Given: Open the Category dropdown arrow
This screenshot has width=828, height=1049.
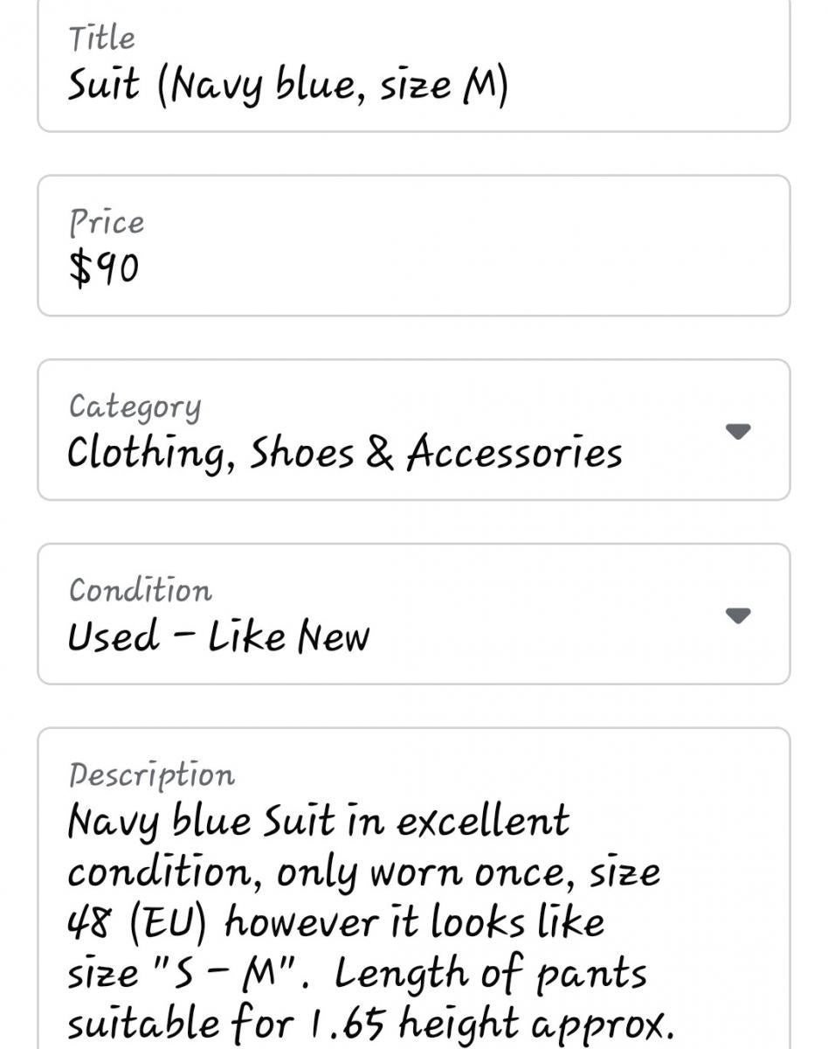Looking at the screenshot, I should [738, 431].
